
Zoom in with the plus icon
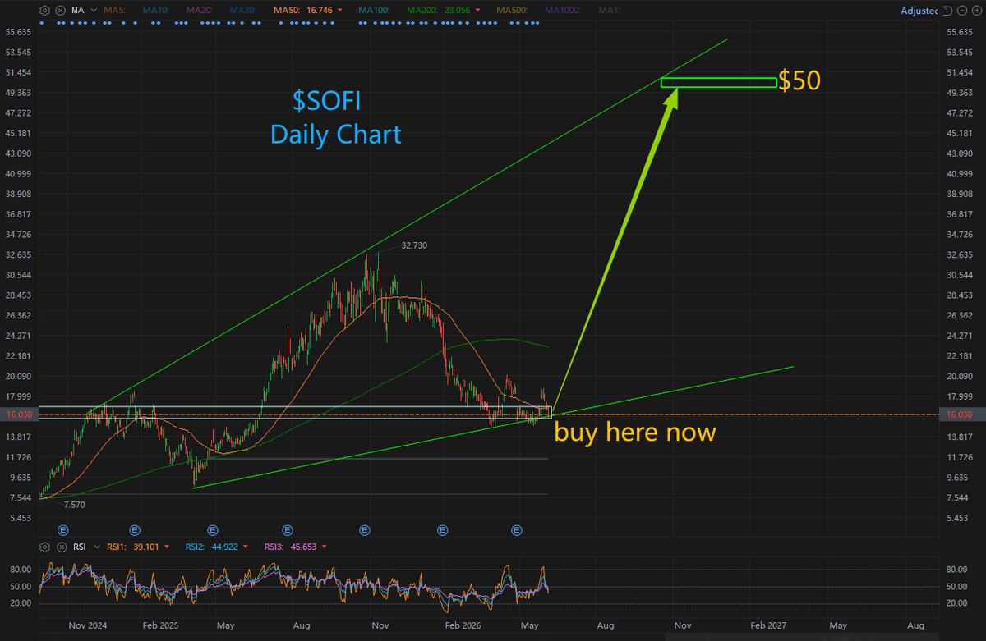pyautogui.click(x=977, y=11)
